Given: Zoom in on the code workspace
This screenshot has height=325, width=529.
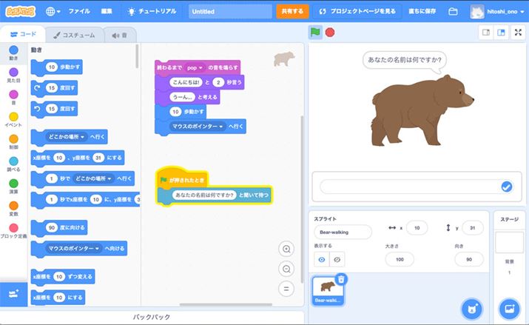Looking at the screenshot, I should [x=286, y=249].
